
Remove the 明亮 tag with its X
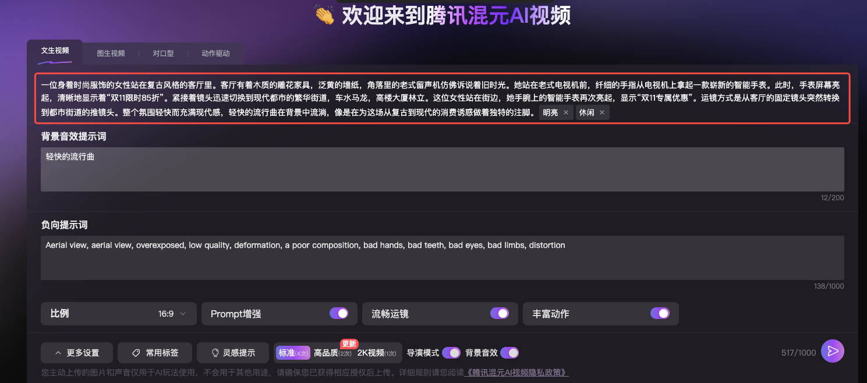tap(566, 113)
